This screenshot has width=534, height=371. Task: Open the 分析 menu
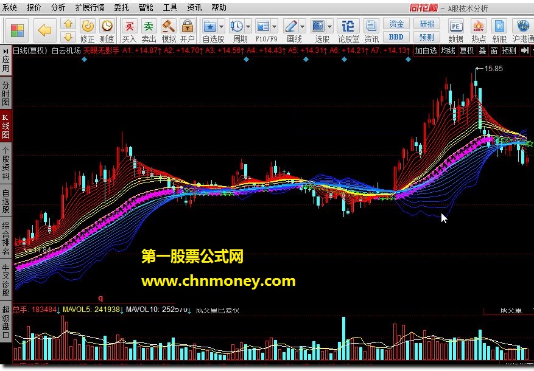58,7
